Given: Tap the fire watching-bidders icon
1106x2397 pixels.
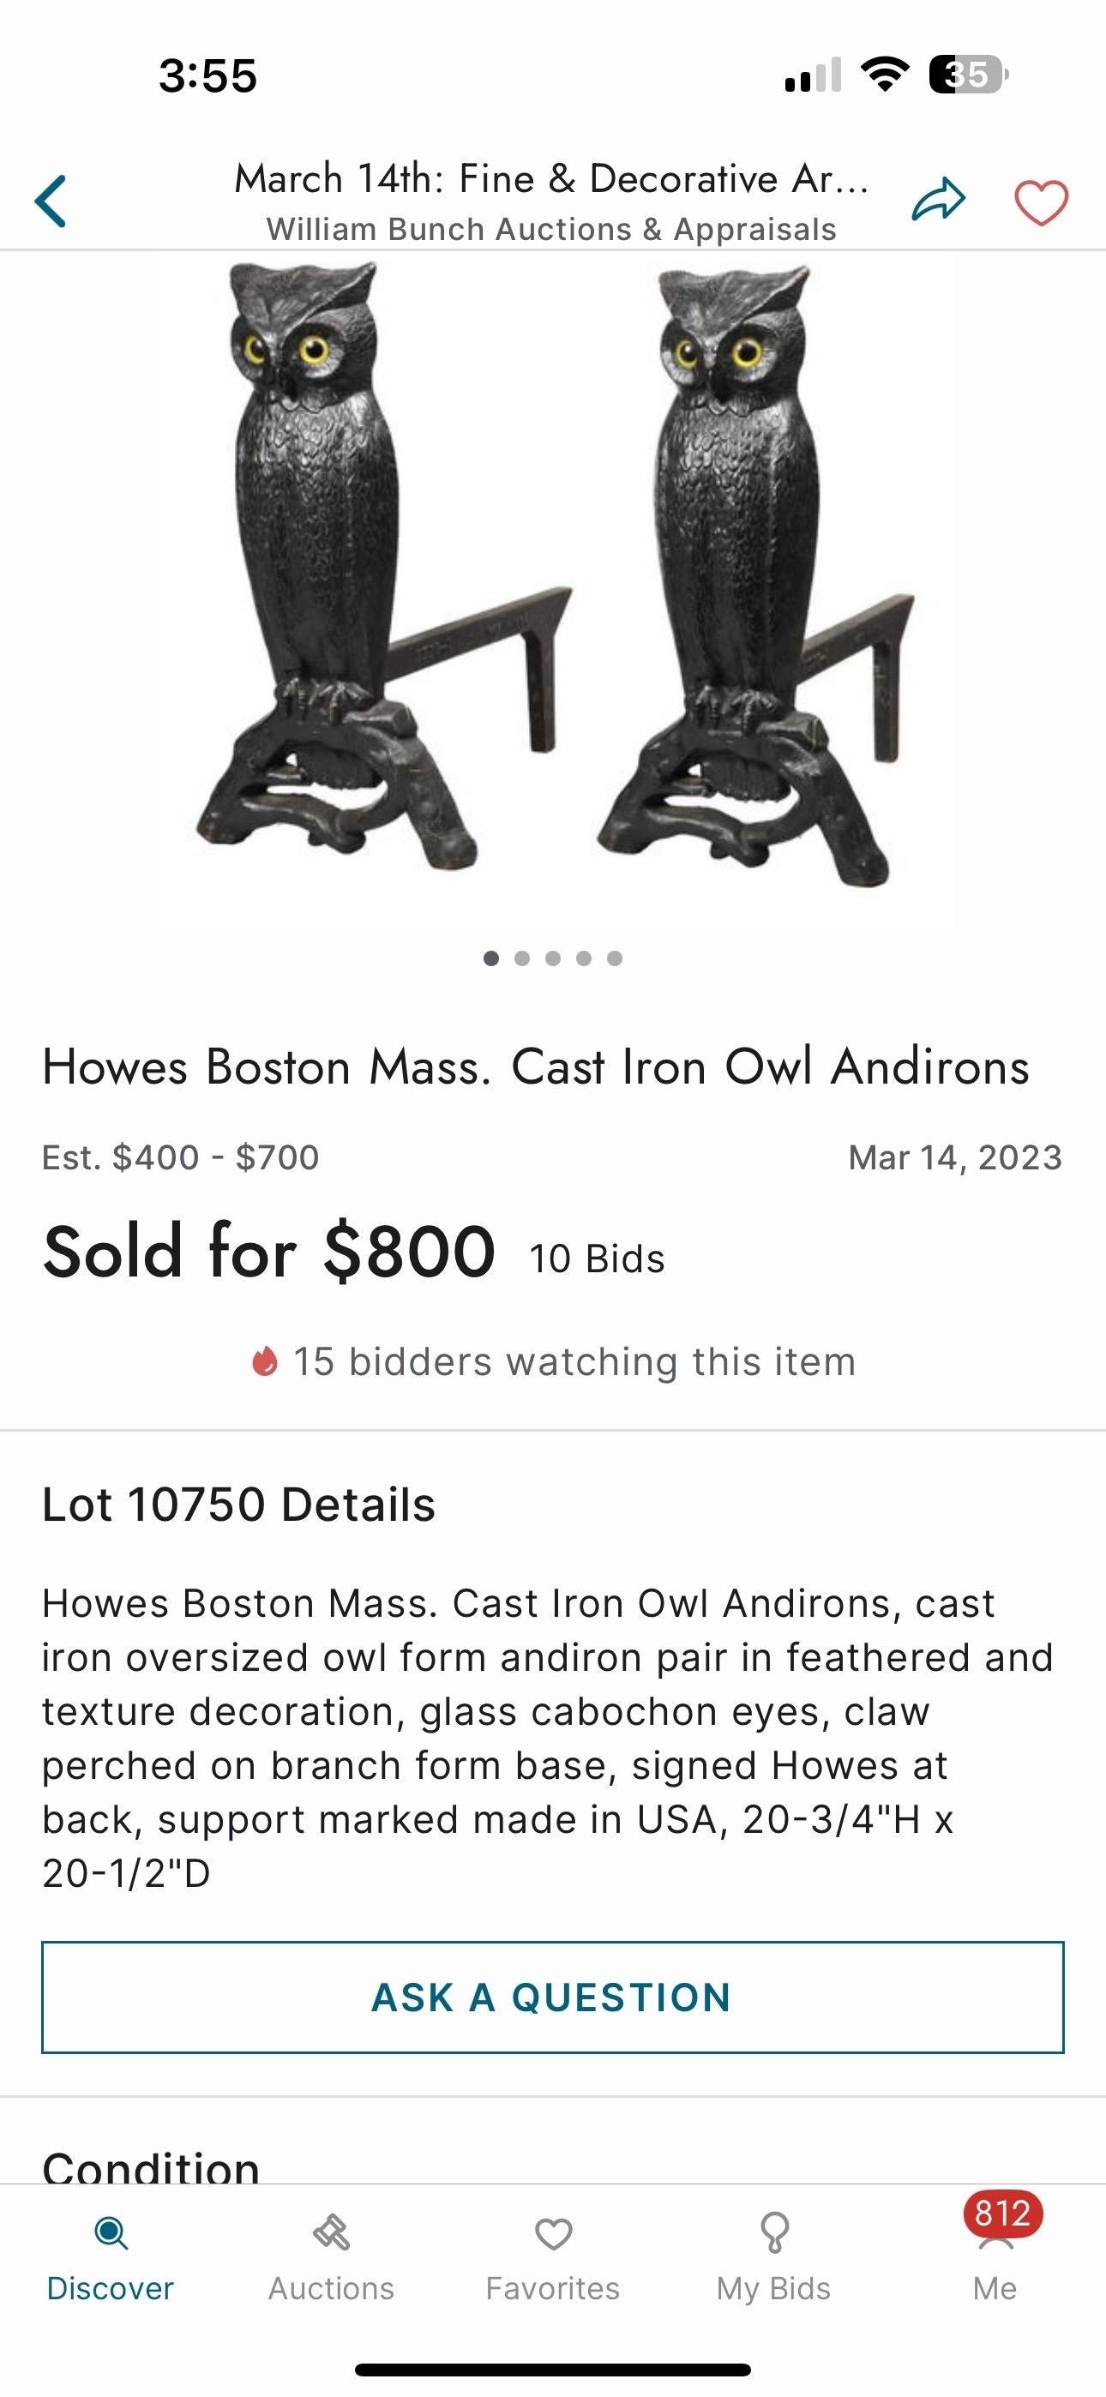Looking at the screenshot, I should pos(264,1361).
